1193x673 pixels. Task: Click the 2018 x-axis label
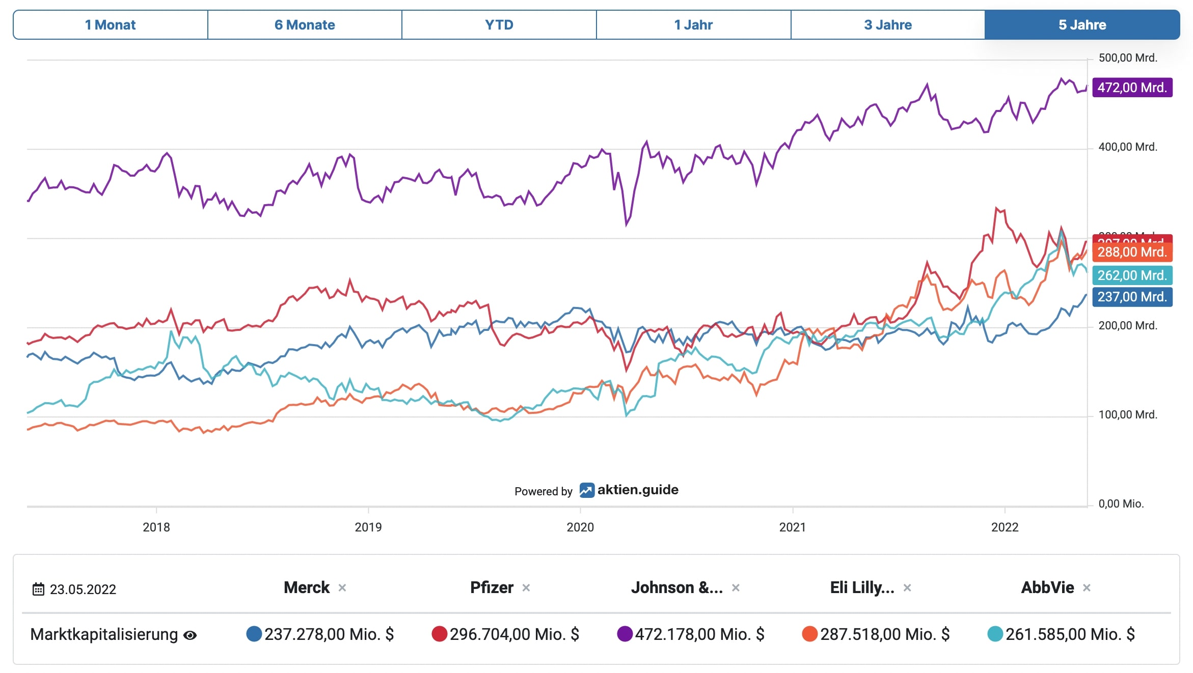point(156,527)
